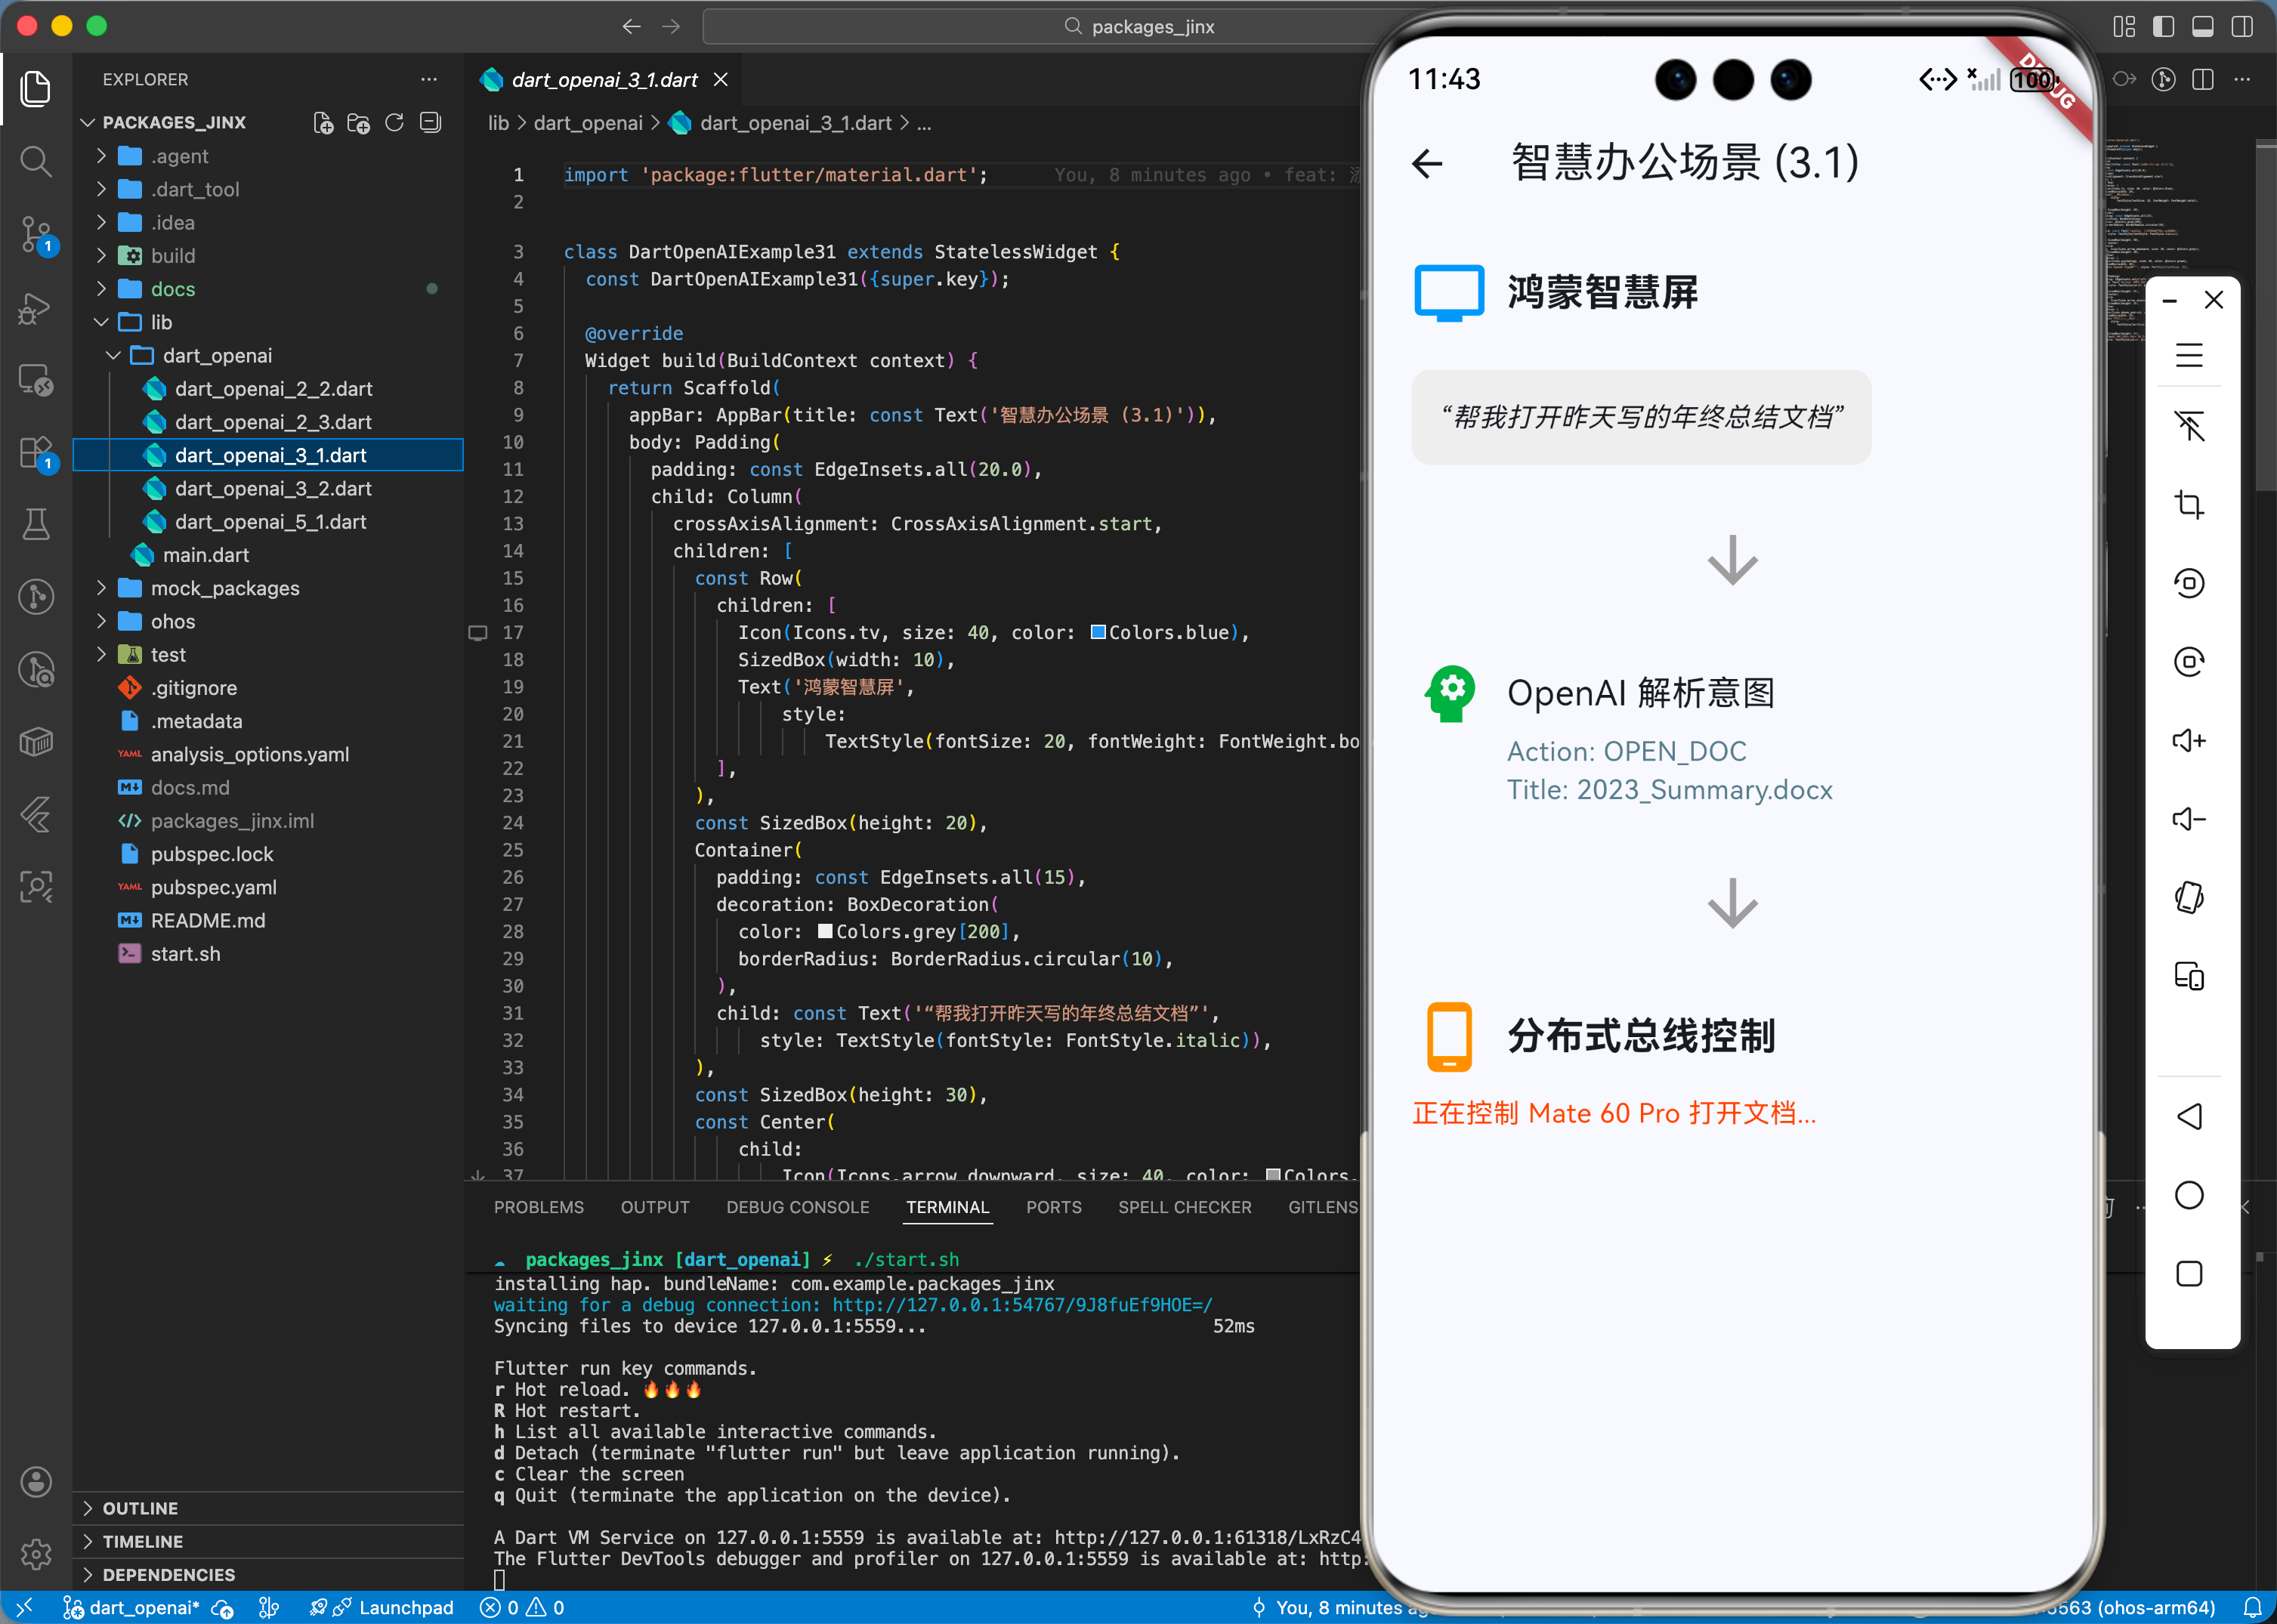The width and height of the screenshot is (2277, 1624).
Task: Refresh the explorer file tree
Action: pos(394,122)
